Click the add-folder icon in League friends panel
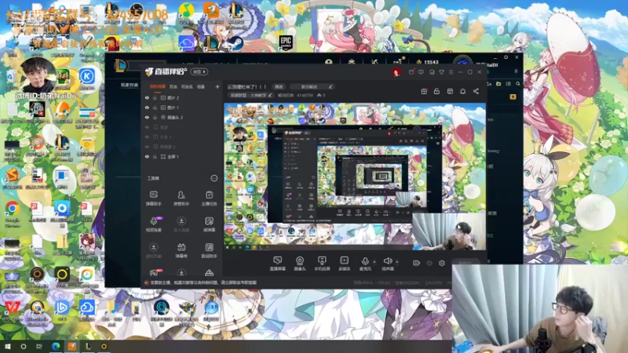This screenshot has width=628, height=353. (498, 84)
